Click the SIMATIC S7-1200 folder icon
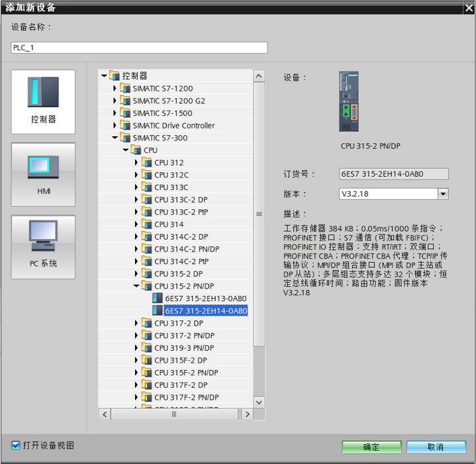 point(125,88)
